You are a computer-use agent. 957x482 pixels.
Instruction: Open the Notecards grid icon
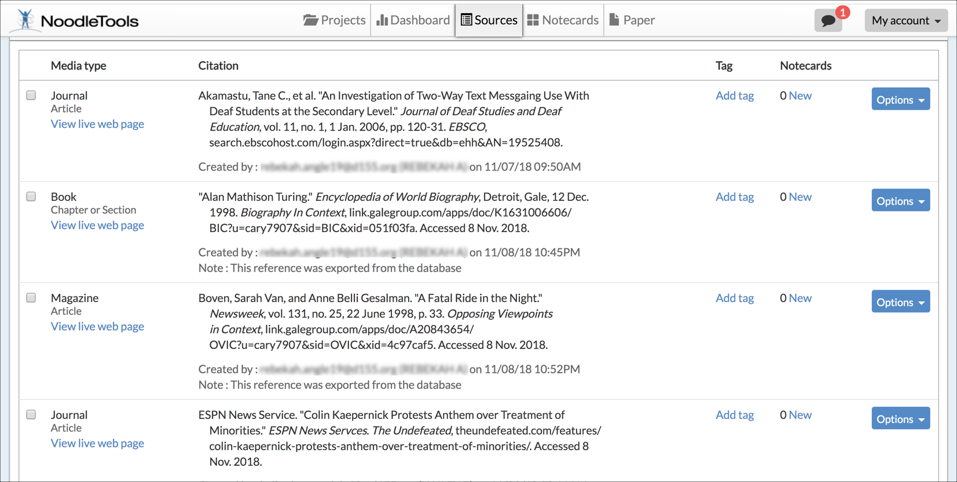[x=533, y=20]
